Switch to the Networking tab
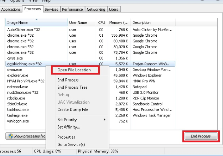The height and width of the screenshot is (156, 223). [x=96, y=10]
